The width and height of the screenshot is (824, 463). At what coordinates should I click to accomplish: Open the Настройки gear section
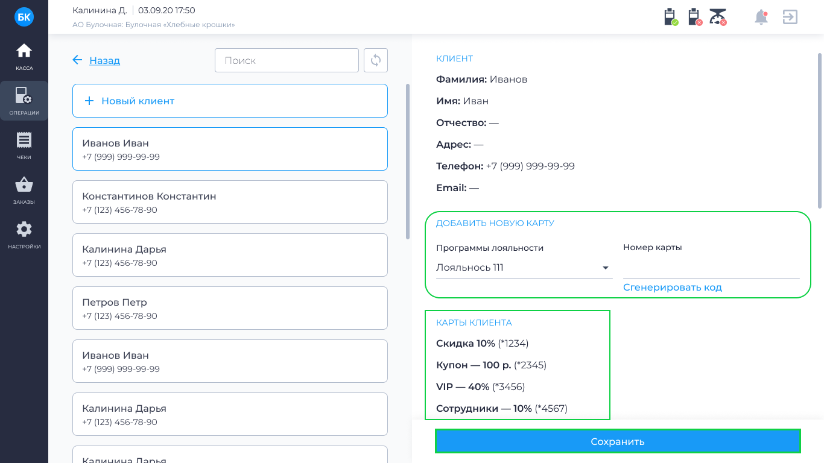(24, 235)
